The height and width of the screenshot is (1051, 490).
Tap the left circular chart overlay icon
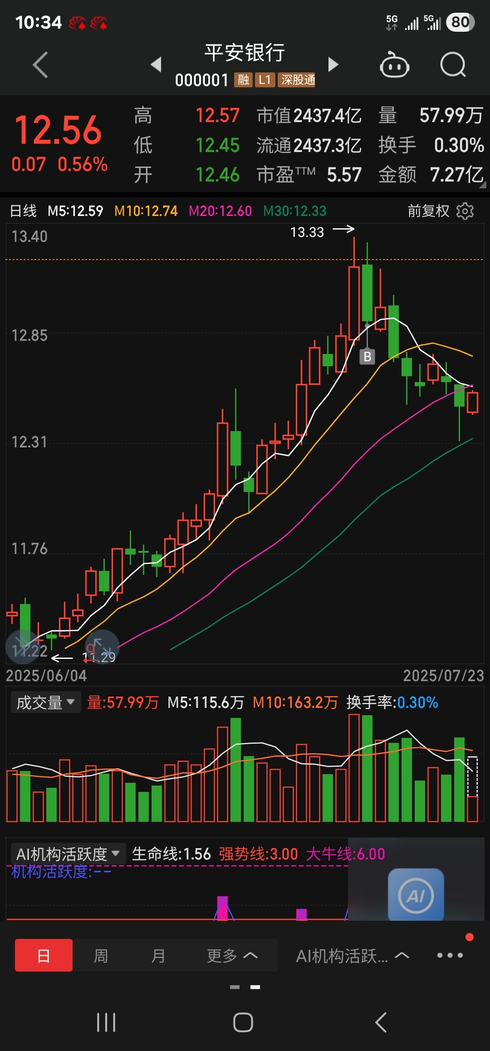(23, 646)
